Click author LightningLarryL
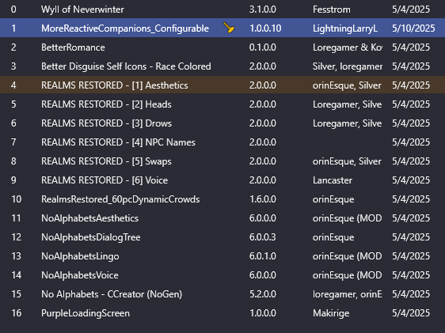 (x=345, y=28)
